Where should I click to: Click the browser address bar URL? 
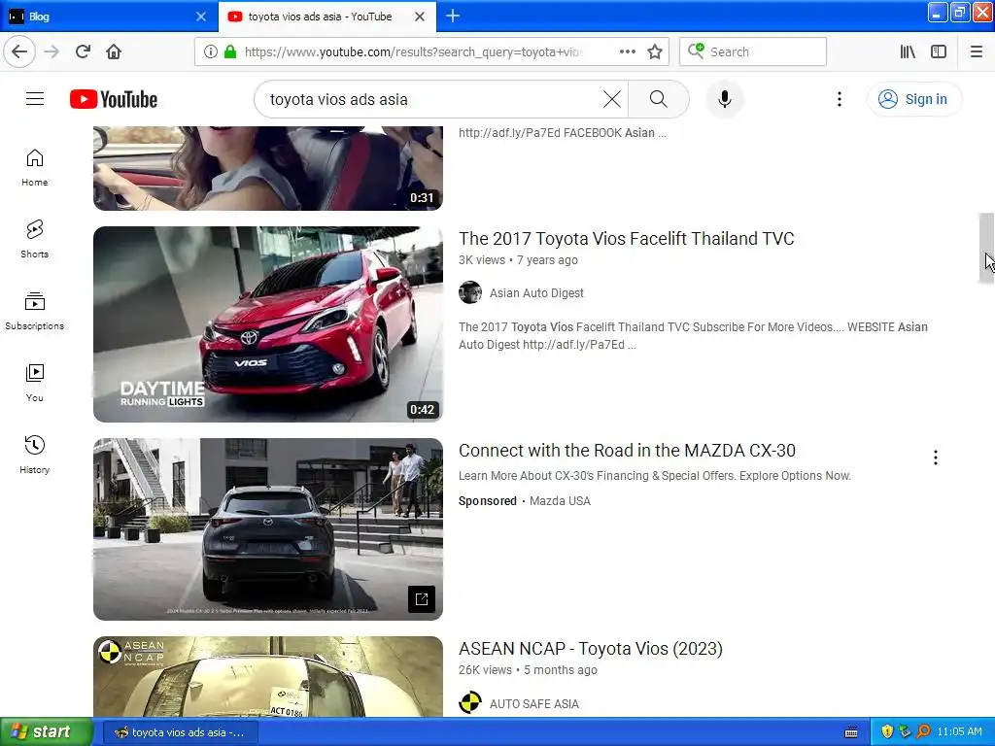pyautogui.click(x=413, y=52)
